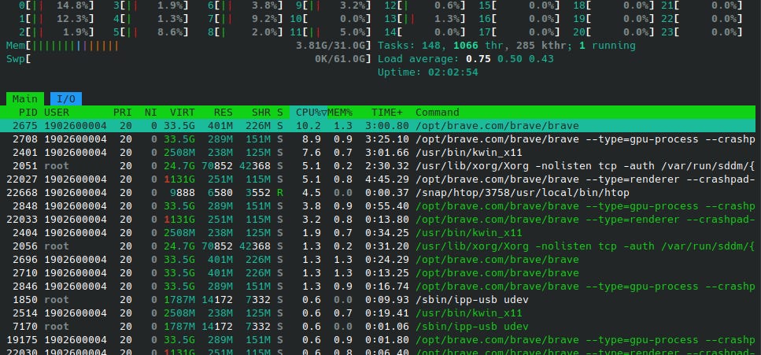The image size is (761, 355).
Task: Click CPU 0 meter showing 14.8%
Action: 57,6
